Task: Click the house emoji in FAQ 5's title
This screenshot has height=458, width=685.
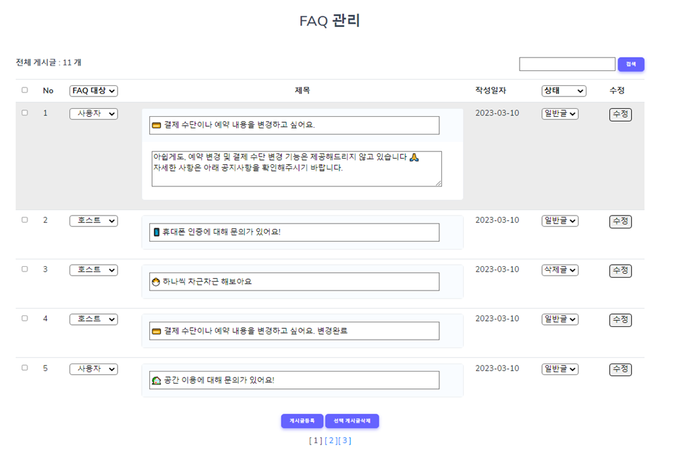Action: 155,380
